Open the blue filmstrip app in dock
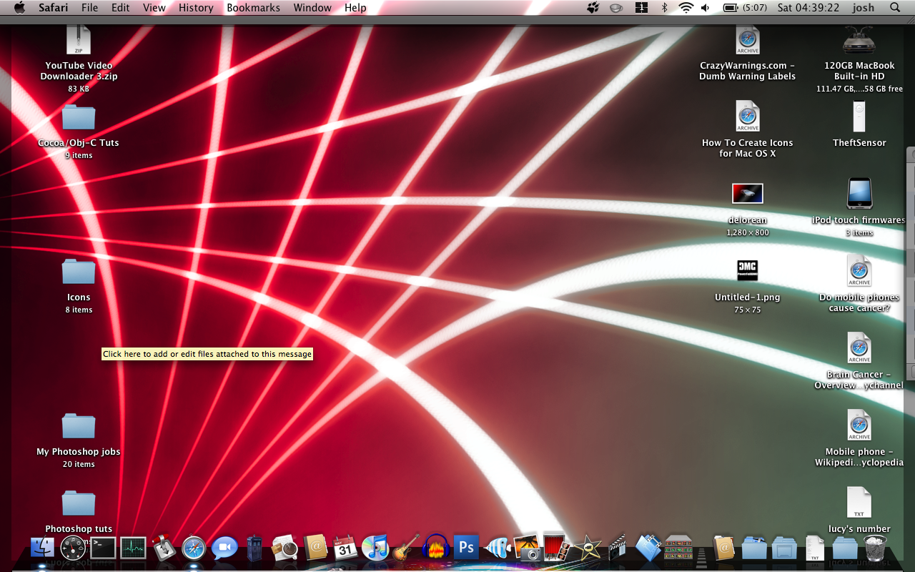 click(648, 548)
